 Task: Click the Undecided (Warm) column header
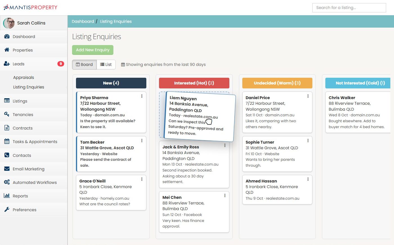(277, 83)
